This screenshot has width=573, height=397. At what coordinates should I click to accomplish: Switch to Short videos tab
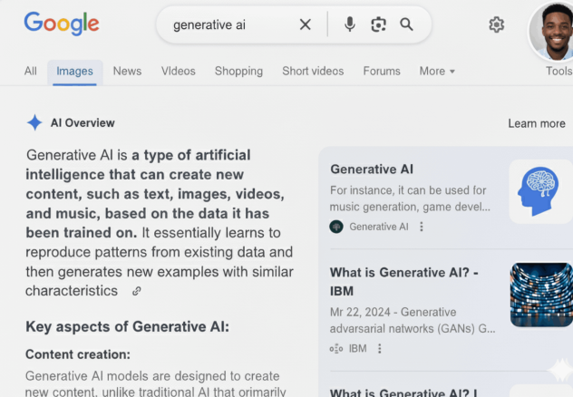point(313,71)
